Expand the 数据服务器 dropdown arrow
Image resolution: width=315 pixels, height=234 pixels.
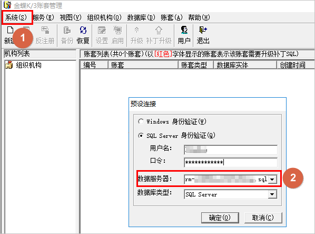(272, 179)
